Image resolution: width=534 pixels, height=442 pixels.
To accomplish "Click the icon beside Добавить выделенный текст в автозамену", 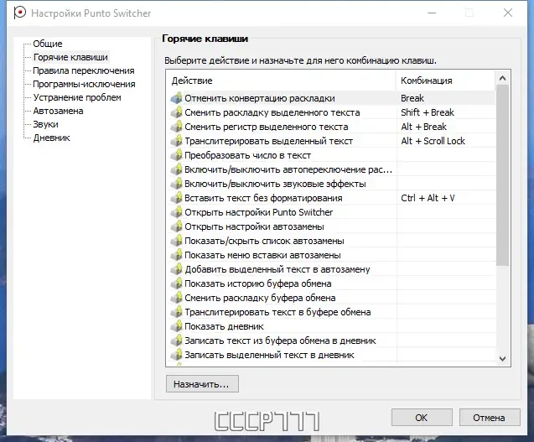I will click(x=176, y=269).
